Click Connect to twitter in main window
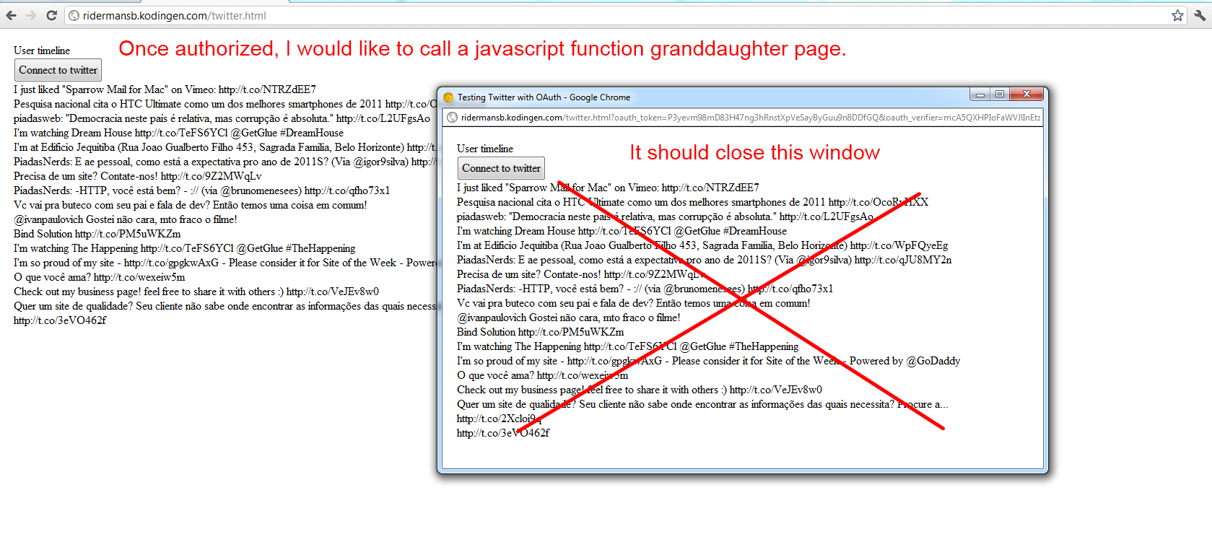 coord(58,70)
